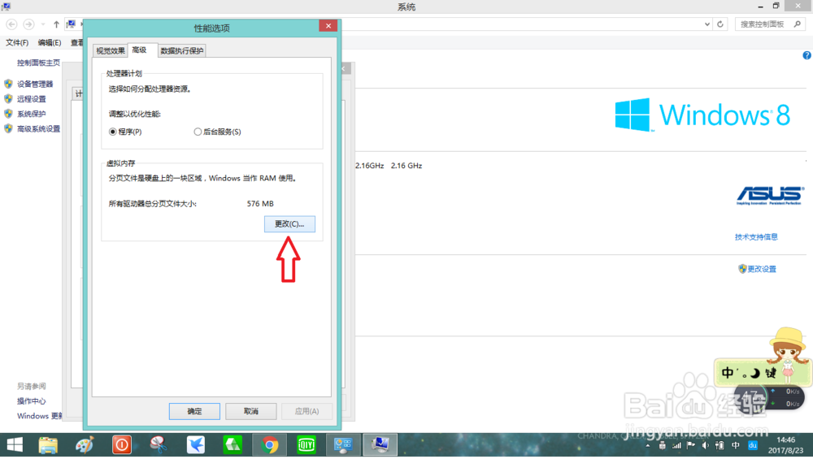This screenshot has height=459, width=813.
Task: Click 取消 in the performance options dialog
Action: click(x=251, y=411)
